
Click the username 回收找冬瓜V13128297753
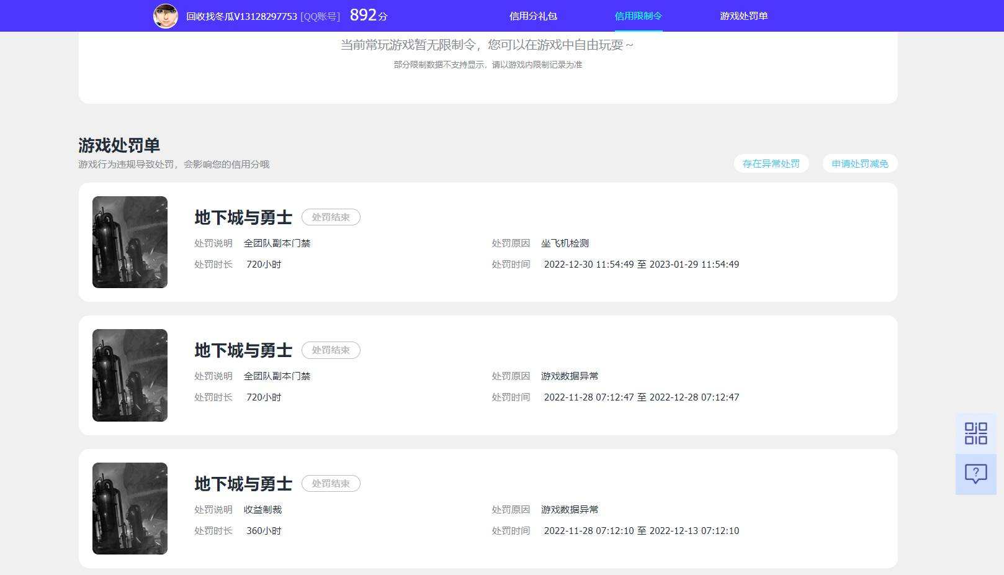[241, 16]
